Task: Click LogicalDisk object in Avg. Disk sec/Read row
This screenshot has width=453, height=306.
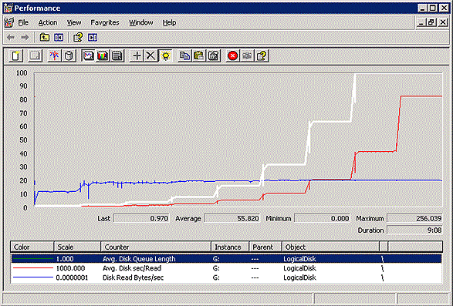Action: [299, 268]
